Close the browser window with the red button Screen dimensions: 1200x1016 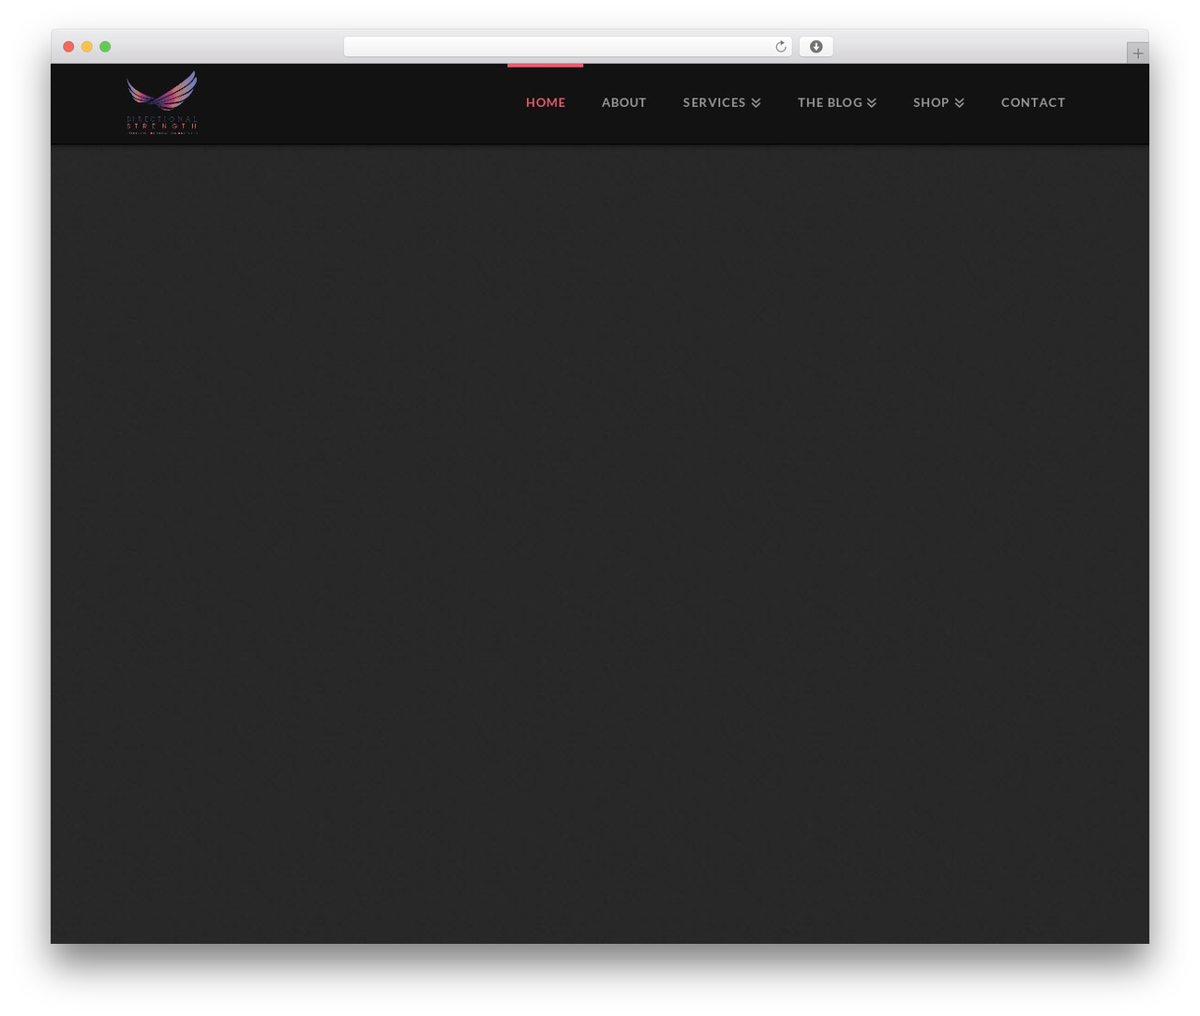[x=68, y=47]
